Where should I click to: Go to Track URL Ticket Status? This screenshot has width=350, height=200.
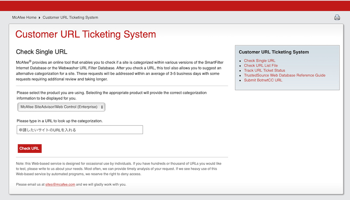tap(264, 70)
